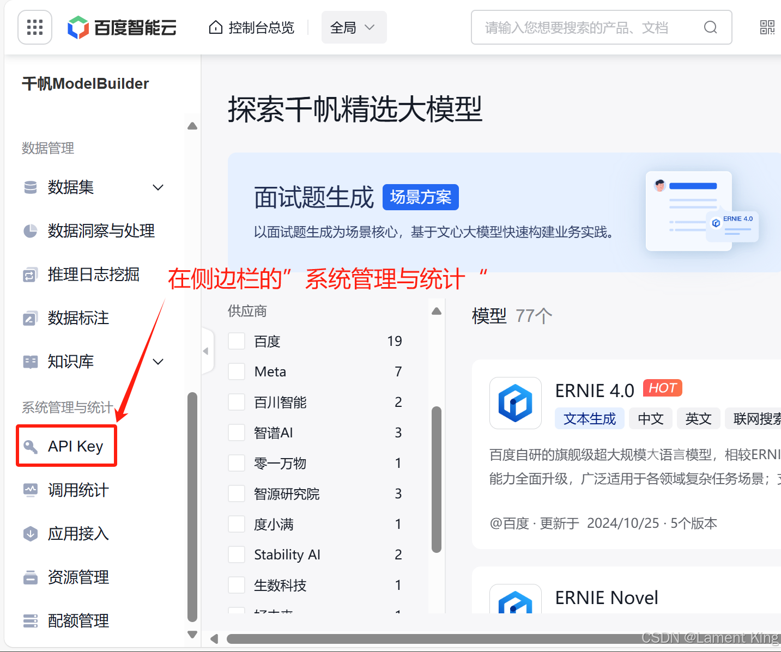The width and height of the screenshot is (781, 652).
Task: Click the call statistics monitor icon
Action: pyautogui.click(x=31, y=490)
